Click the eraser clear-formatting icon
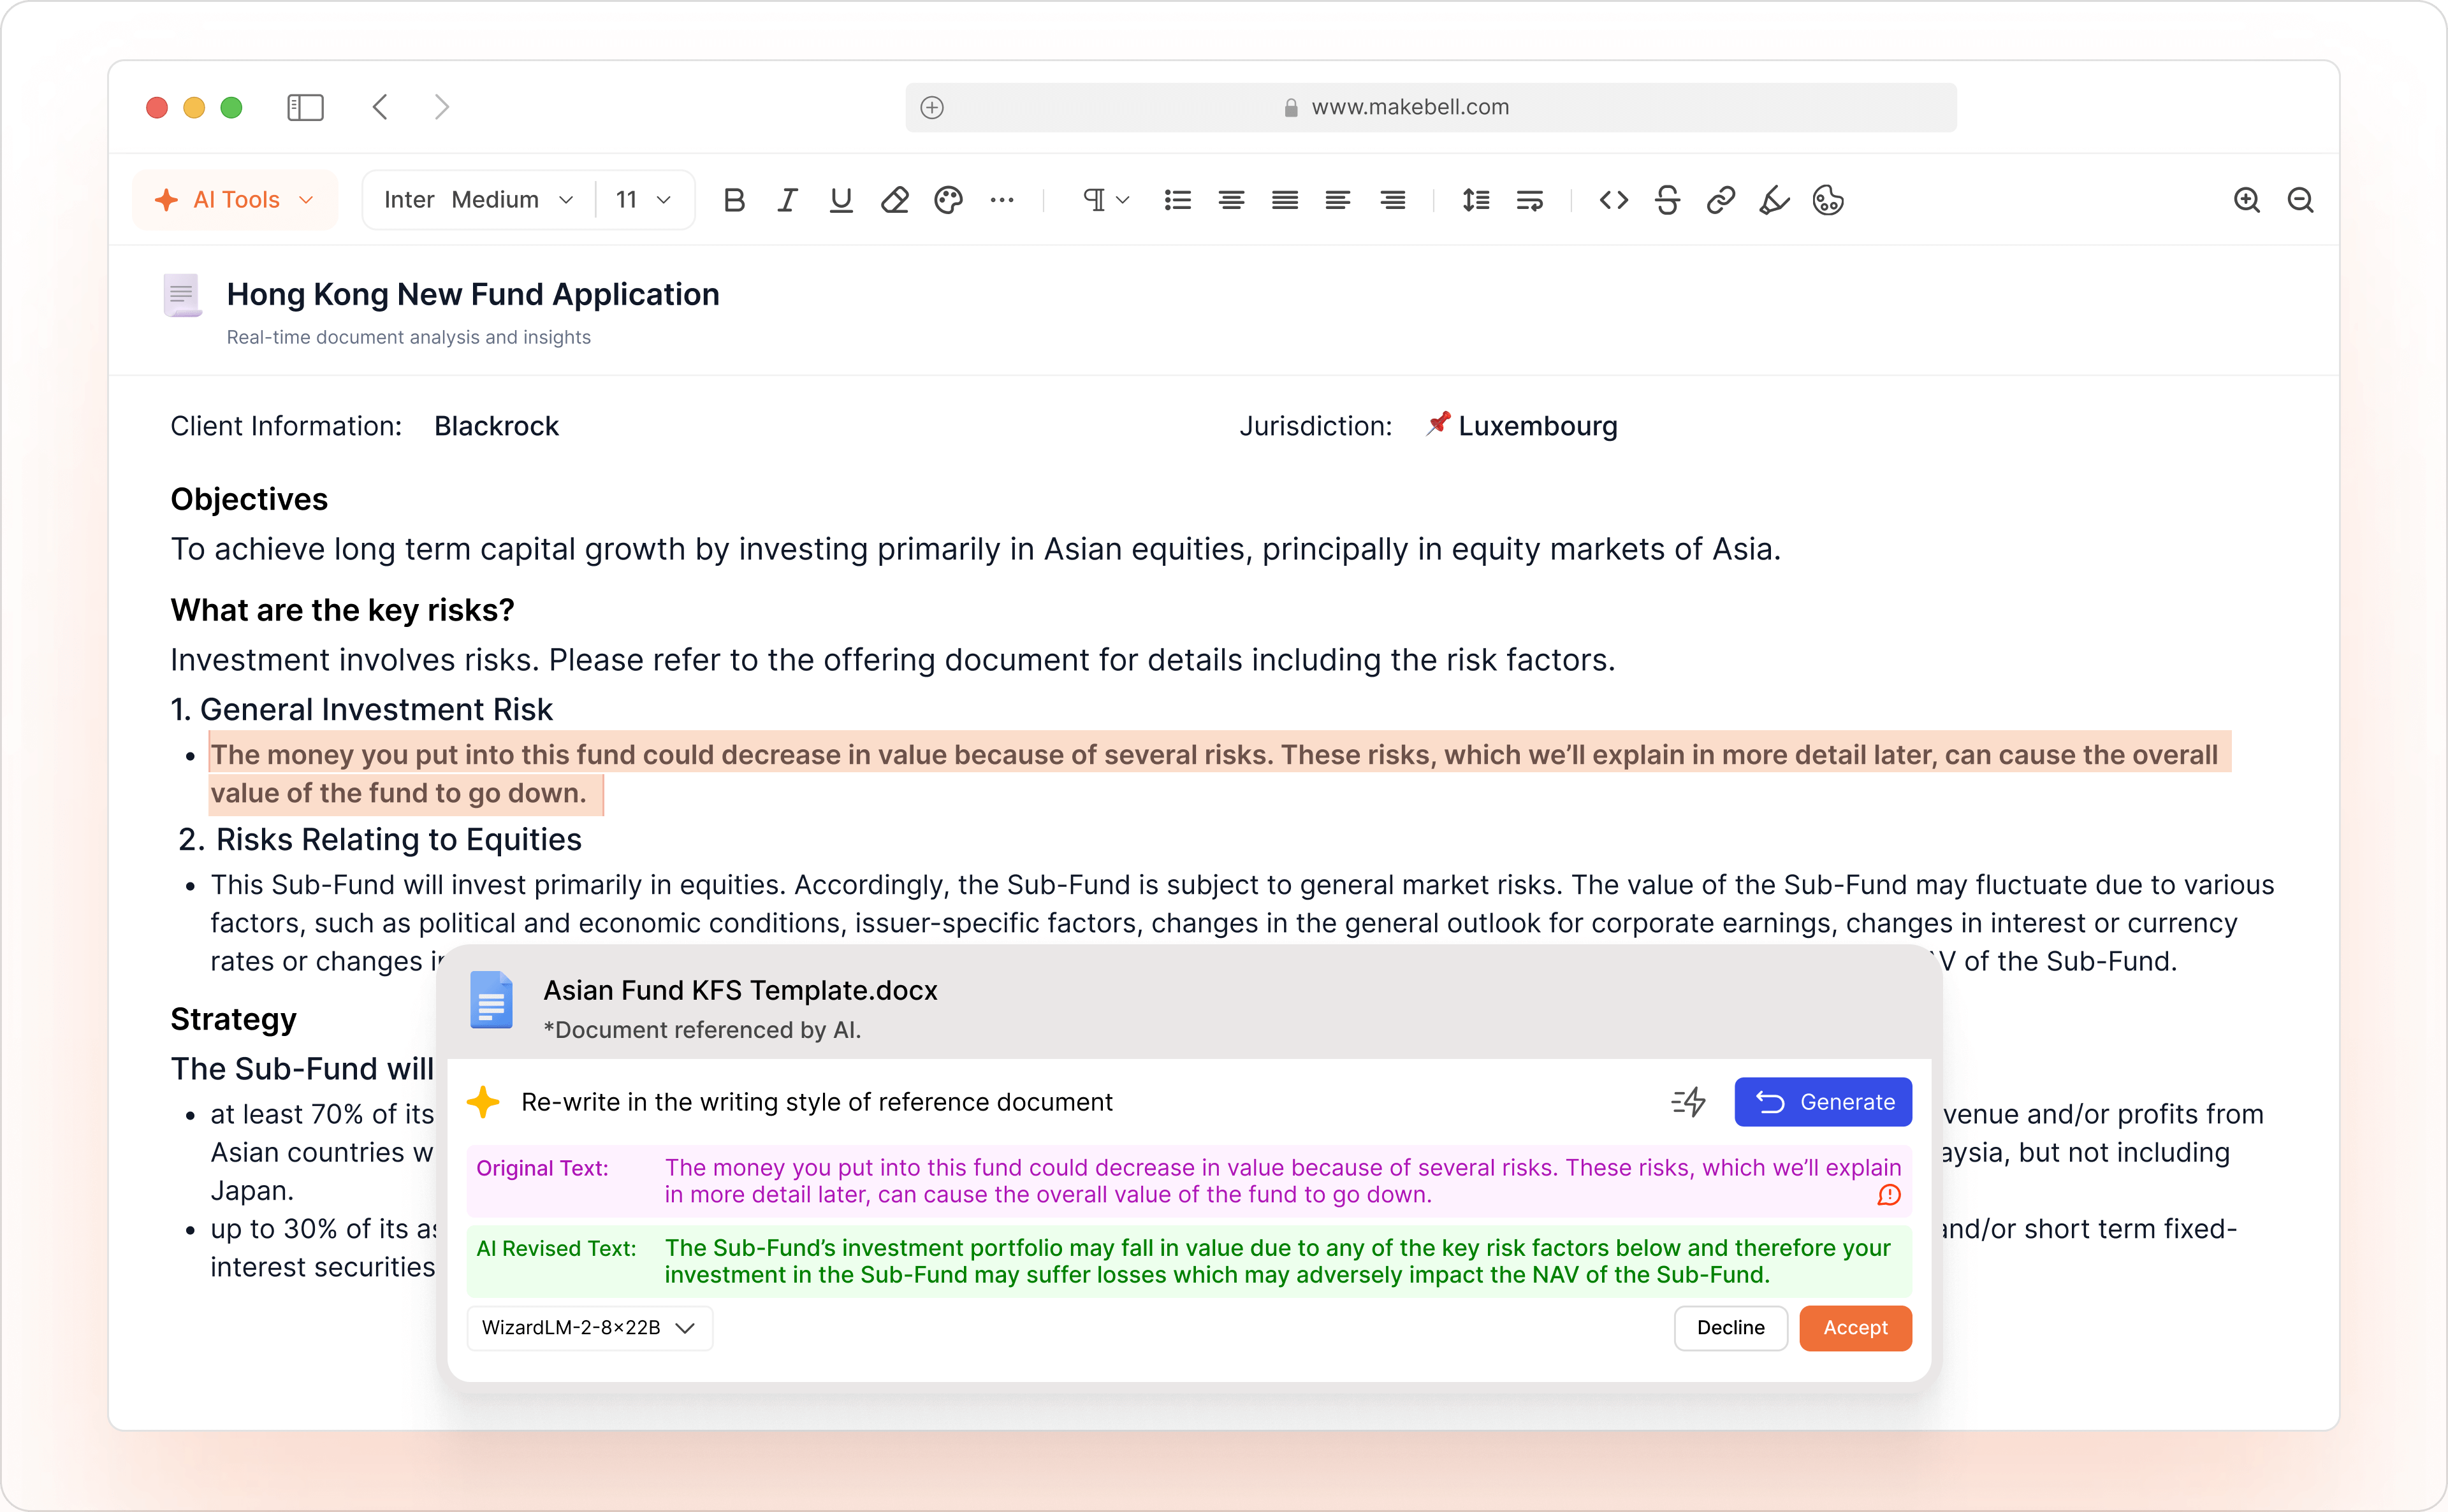Screen dimensions: 2448x1512 pyautogui.click(x=894, y=200)
